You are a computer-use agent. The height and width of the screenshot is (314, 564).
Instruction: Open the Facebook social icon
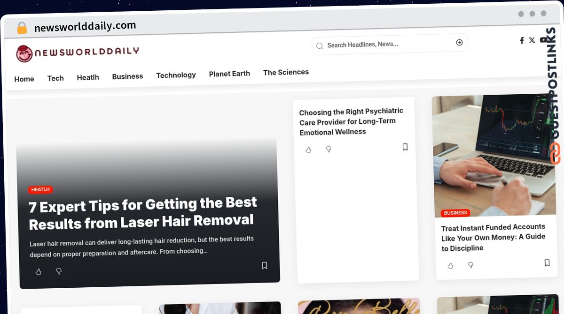coord(522,40)
